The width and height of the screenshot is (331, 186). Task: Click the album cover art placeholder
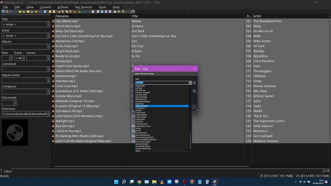[15, 132]
